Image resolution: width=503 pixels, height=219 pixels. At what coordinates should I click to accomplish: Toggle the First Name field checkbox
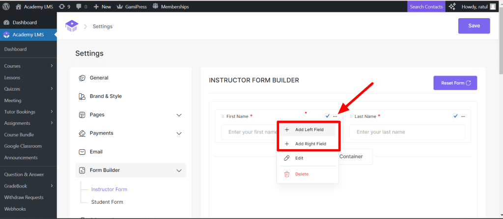click(x=327, y=116)
